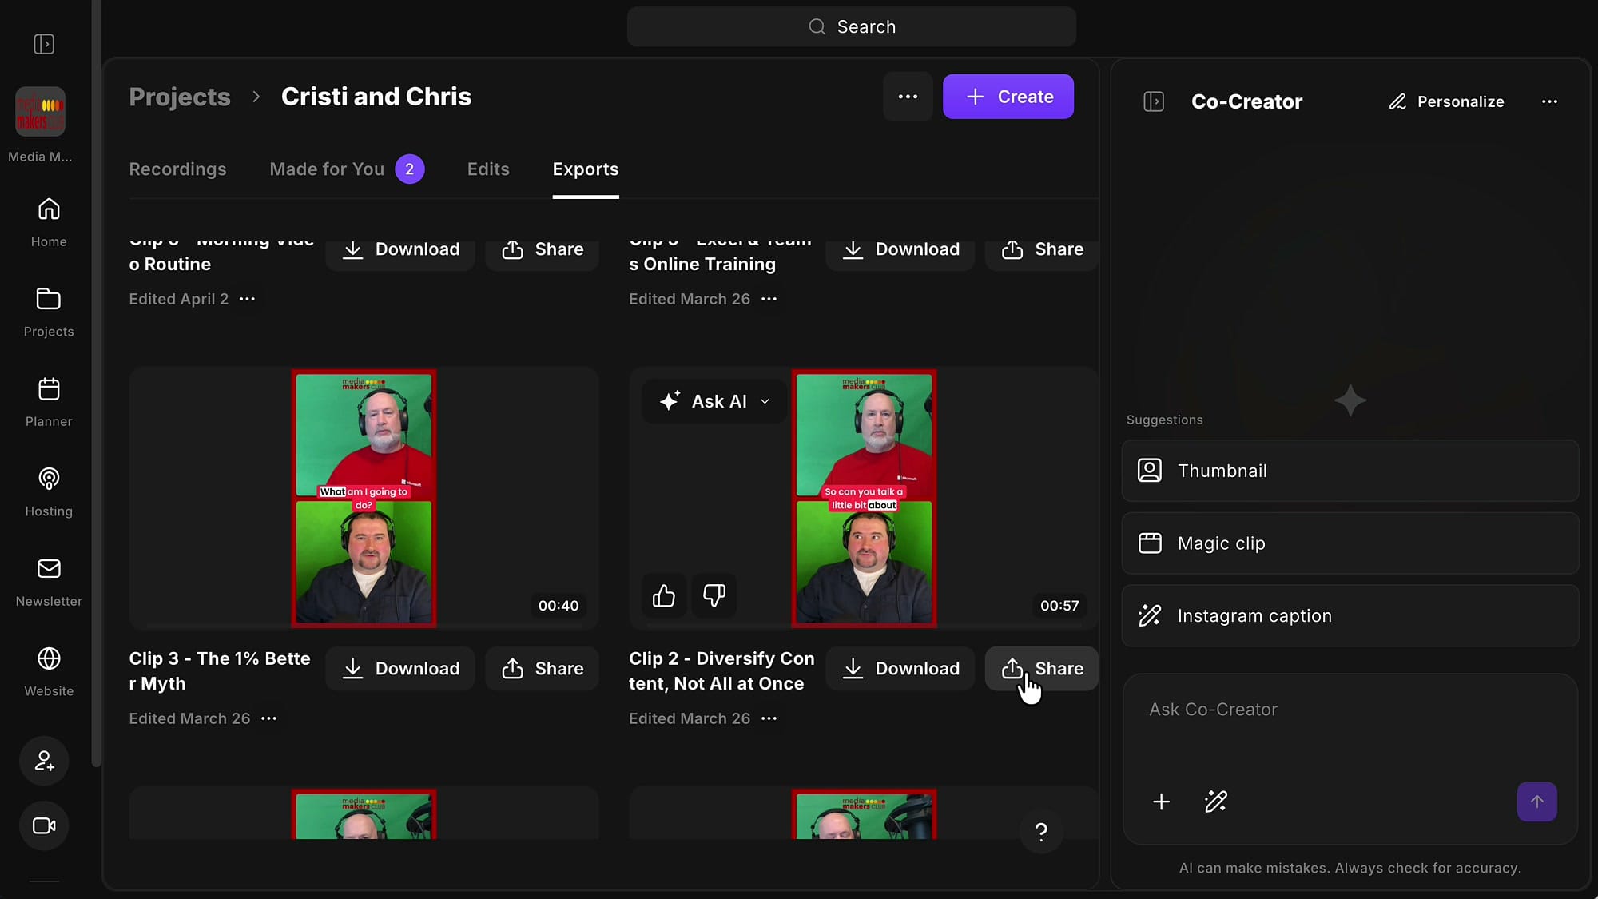Go to Home in sidebar

pyautogui.click(x=49, y=222)
